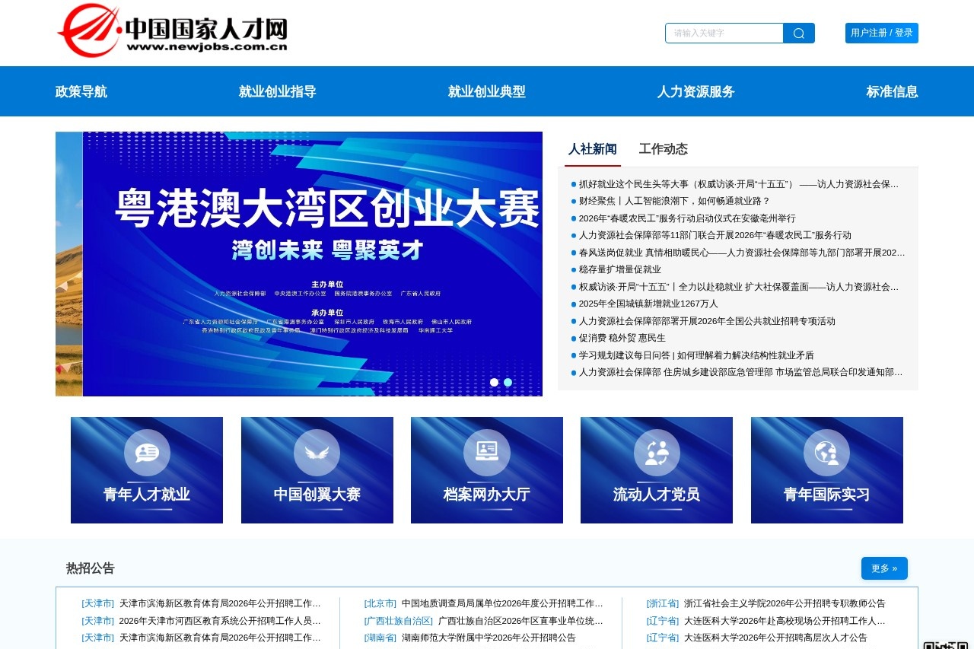Select the first carousel dot indicator
This screenshot has width=974, height=649.
coord(494,382)
